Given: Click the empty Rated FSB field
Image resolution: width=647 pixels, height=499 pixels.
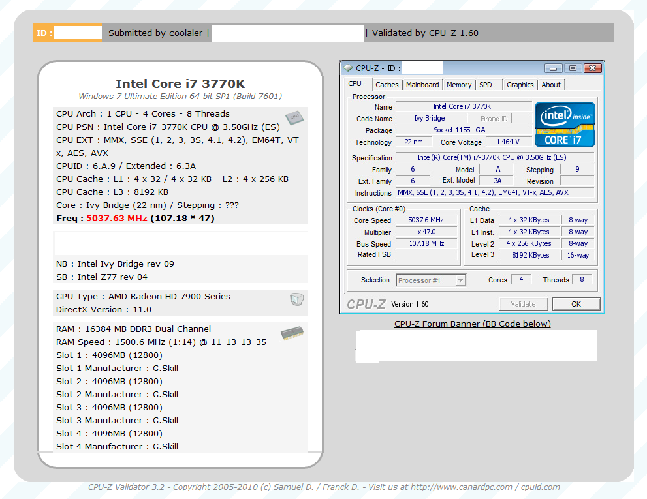Looking at the screenshot, I should (426, 255).
